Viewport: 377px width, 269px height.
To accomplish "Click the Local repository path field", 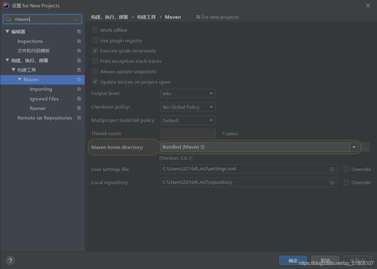I will [249, 182].
